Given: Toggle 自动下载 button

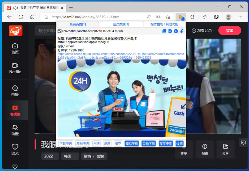Looking at the screenshot, I should pyautogui.click(x=148, y=143).
